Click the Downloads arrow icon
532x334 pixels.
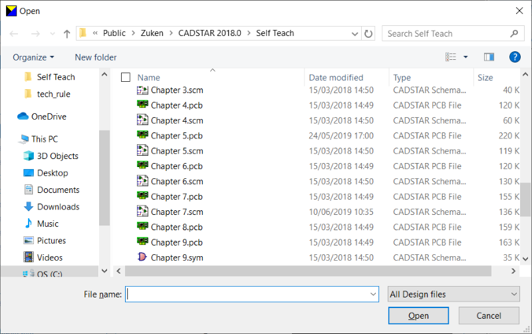[x=29, y=207]
